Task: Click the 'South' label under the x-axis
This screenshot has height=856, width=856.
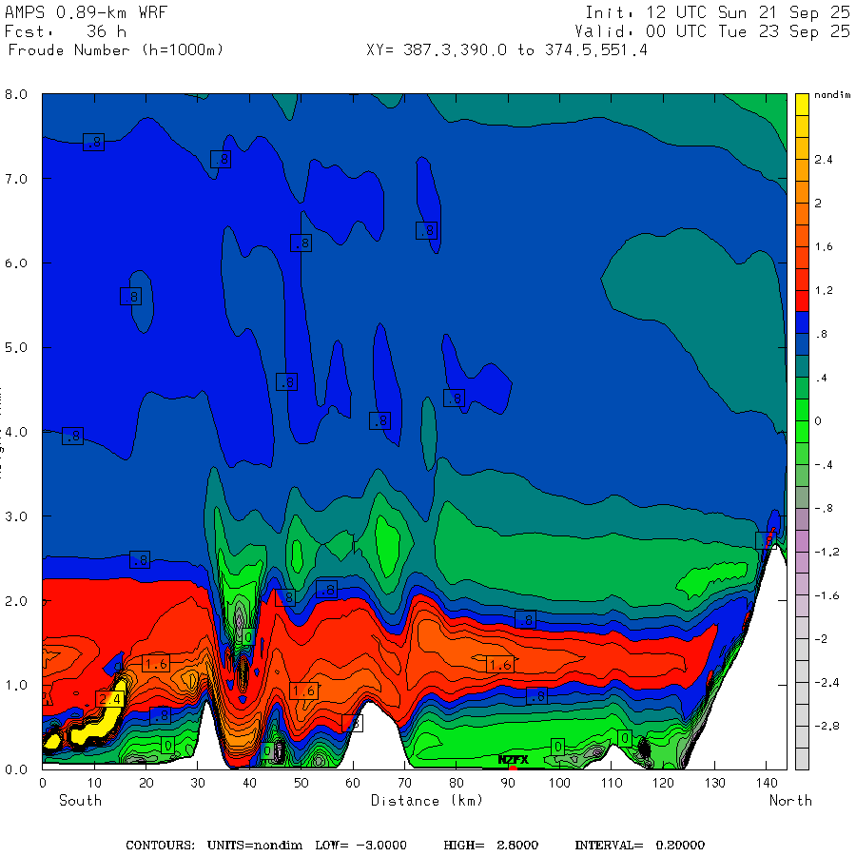Action: click(x=80, y=800)
